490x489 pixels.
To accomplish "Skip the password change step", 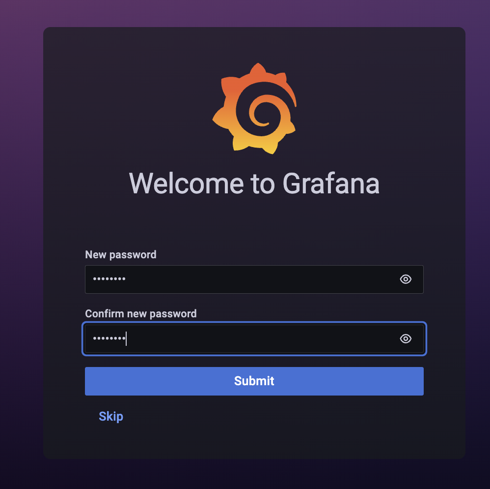I will tap(111, 416).
